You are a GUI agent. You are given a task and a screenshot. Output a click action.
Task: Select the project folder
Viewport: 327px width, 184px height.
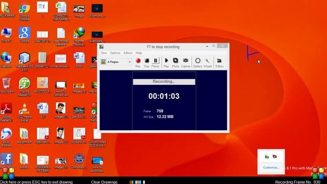pos(25,161)
